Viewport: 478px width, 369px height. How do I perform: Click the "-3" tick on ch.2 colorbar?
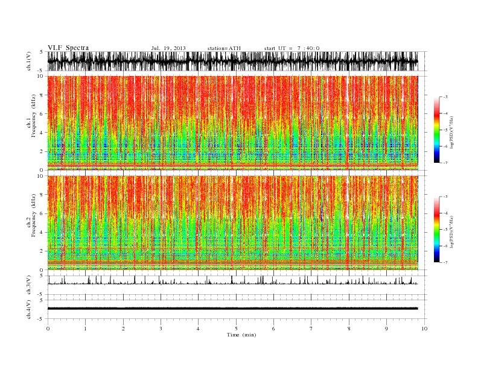pyautogui.click(x=445, y=197)
